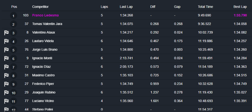Click the flag icon next to Joaquin Rubino
The height and width of the screenshot is (112, 252).
click(6, 92)
